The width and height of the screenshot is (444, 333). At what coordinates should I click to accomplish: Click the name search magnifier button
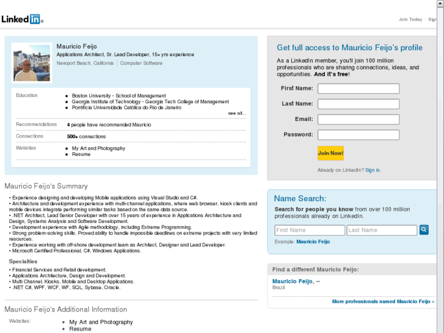point(424,230)
